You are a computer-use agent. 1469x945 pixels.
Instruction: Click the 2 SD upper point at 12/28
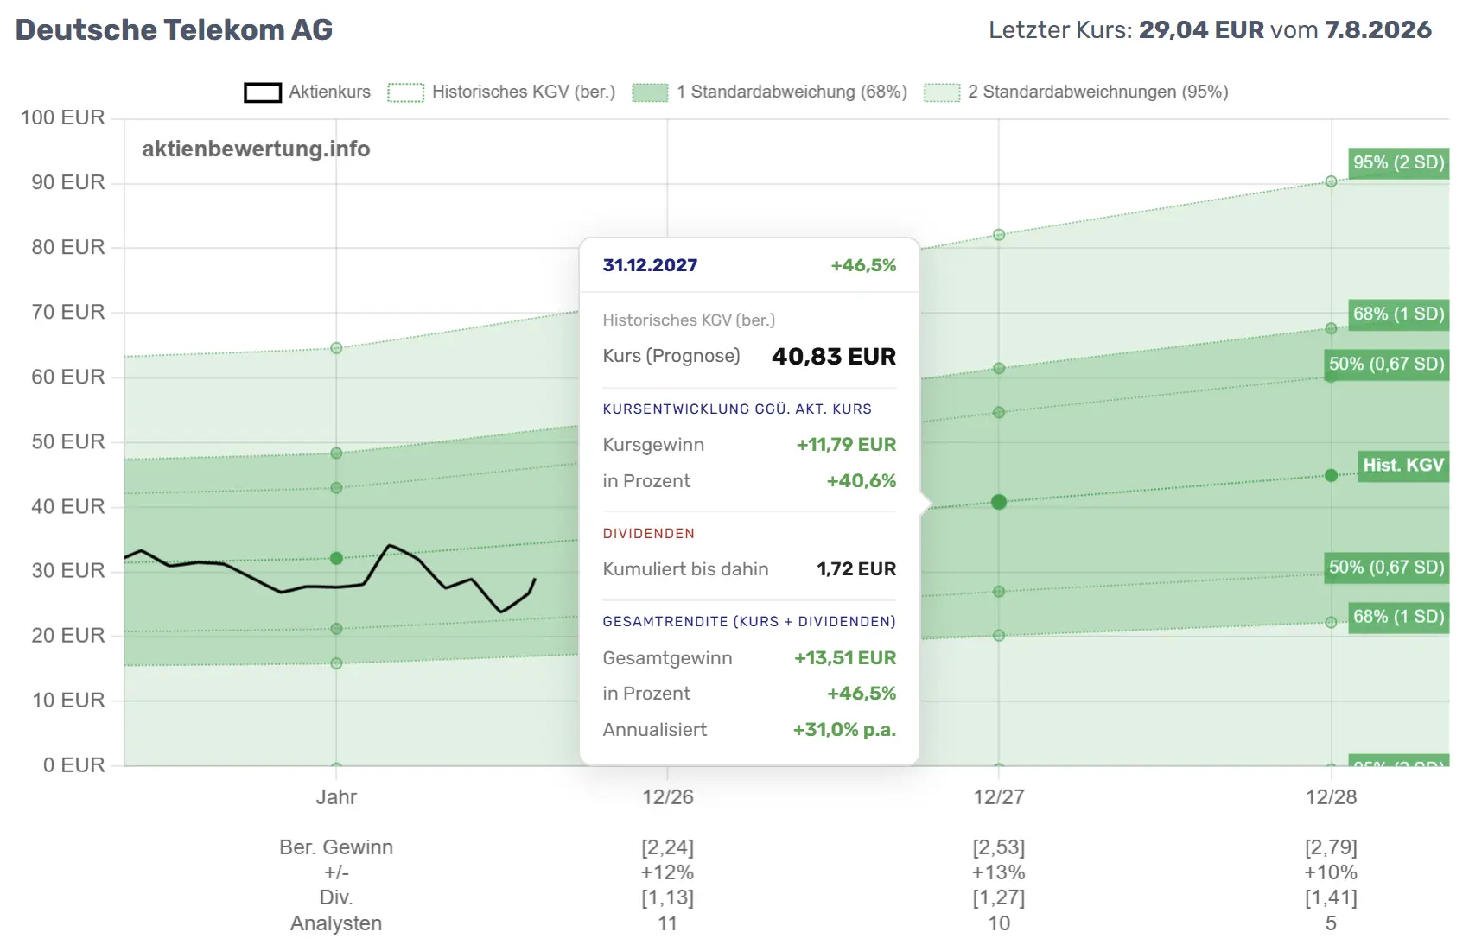(1331, 181)
